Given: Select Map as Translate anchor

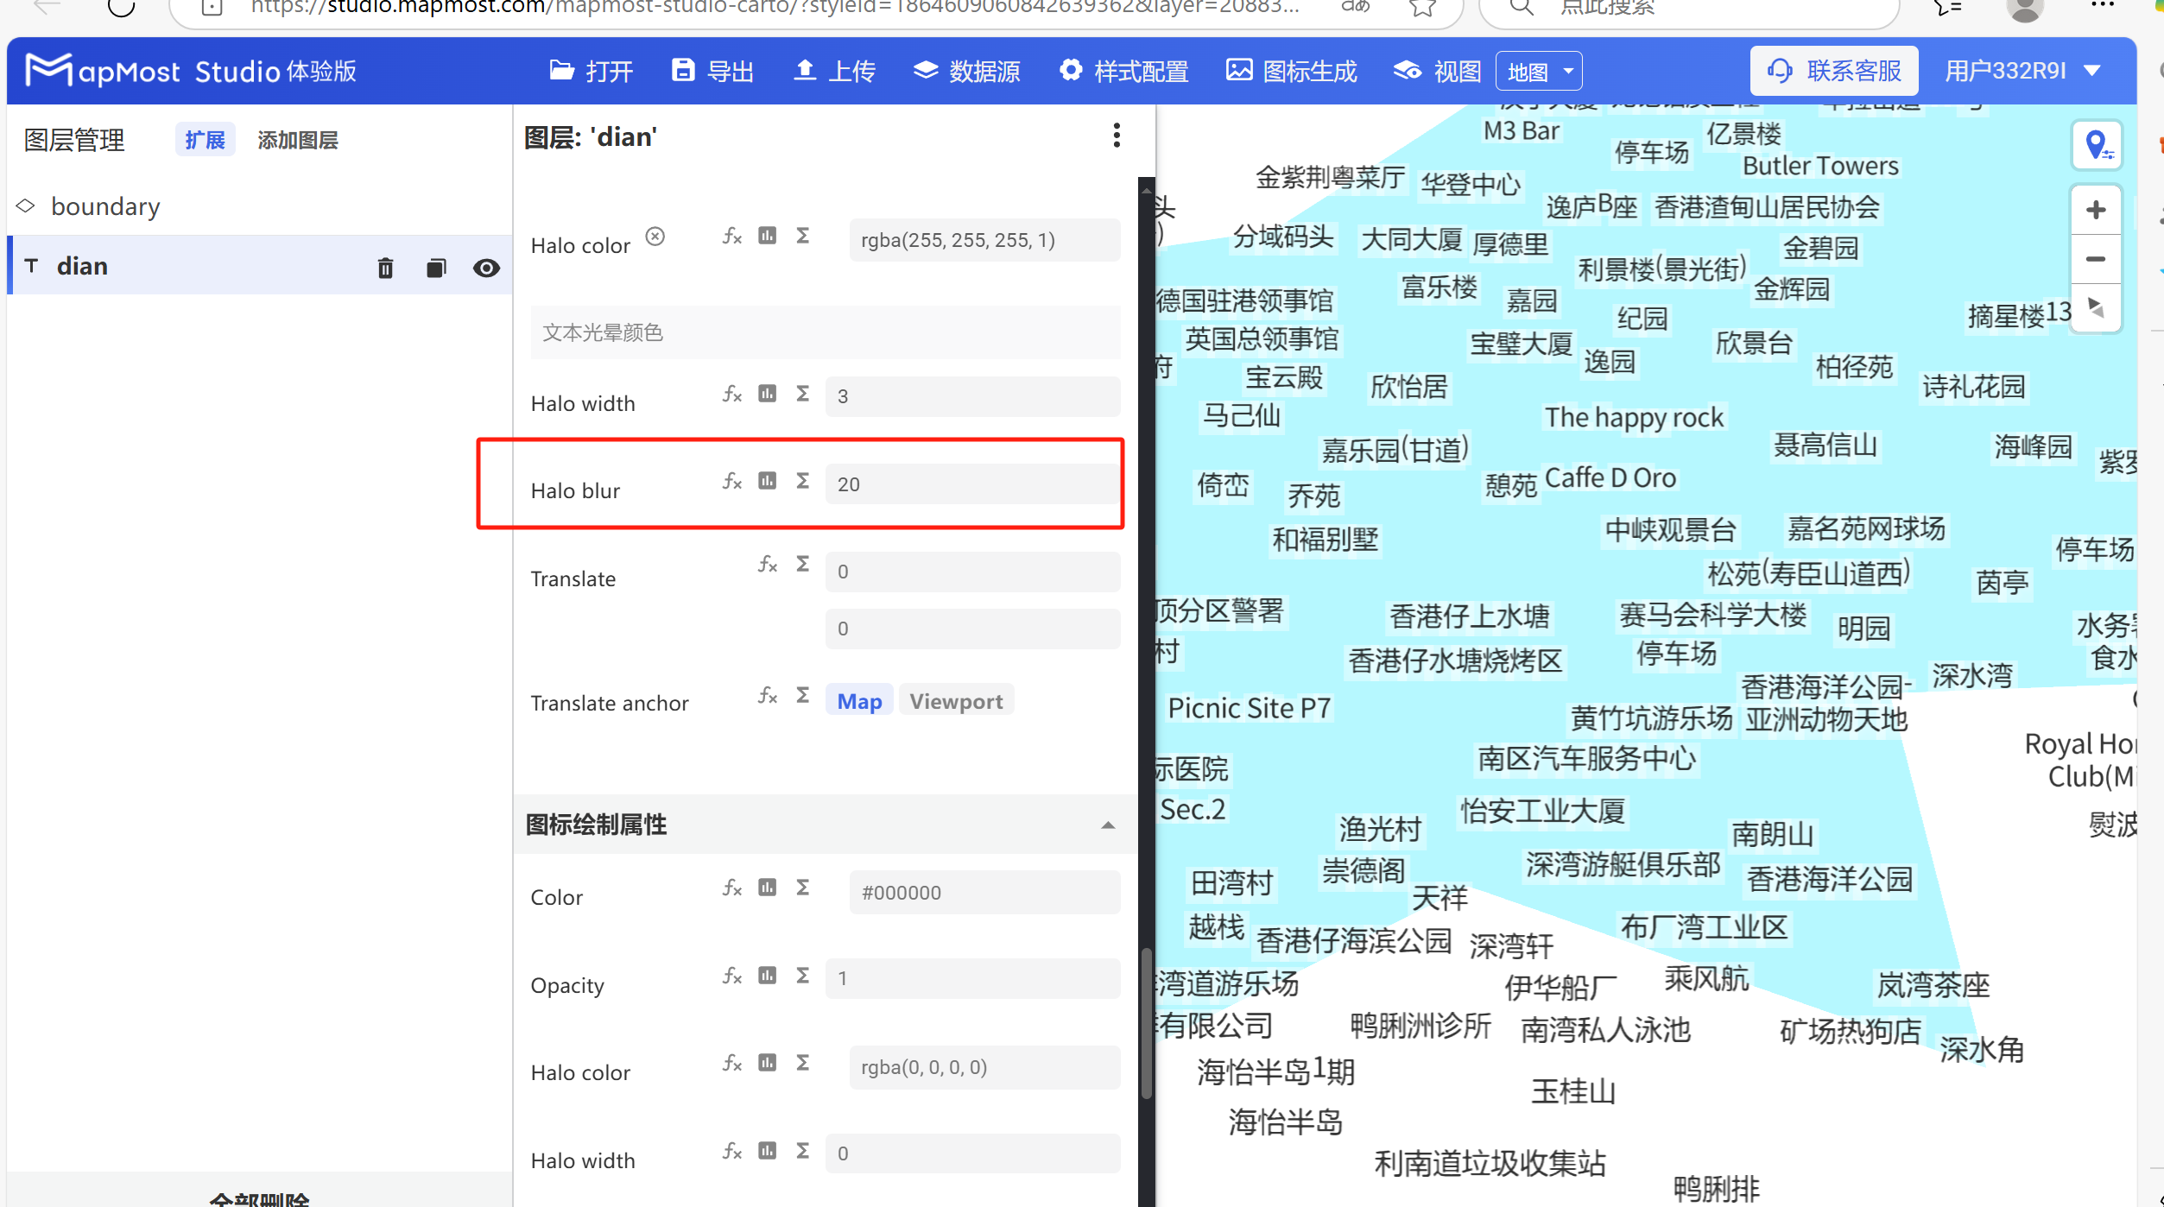Looking at the screenshot, I should [x=857, y=700].
